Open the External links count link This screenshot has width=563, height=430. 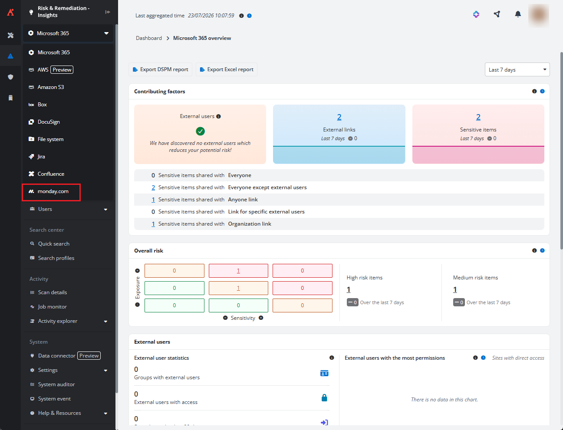339,117
